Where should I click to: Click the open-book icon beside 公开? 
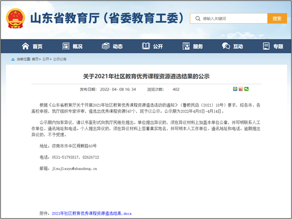[x=146, y=46]
